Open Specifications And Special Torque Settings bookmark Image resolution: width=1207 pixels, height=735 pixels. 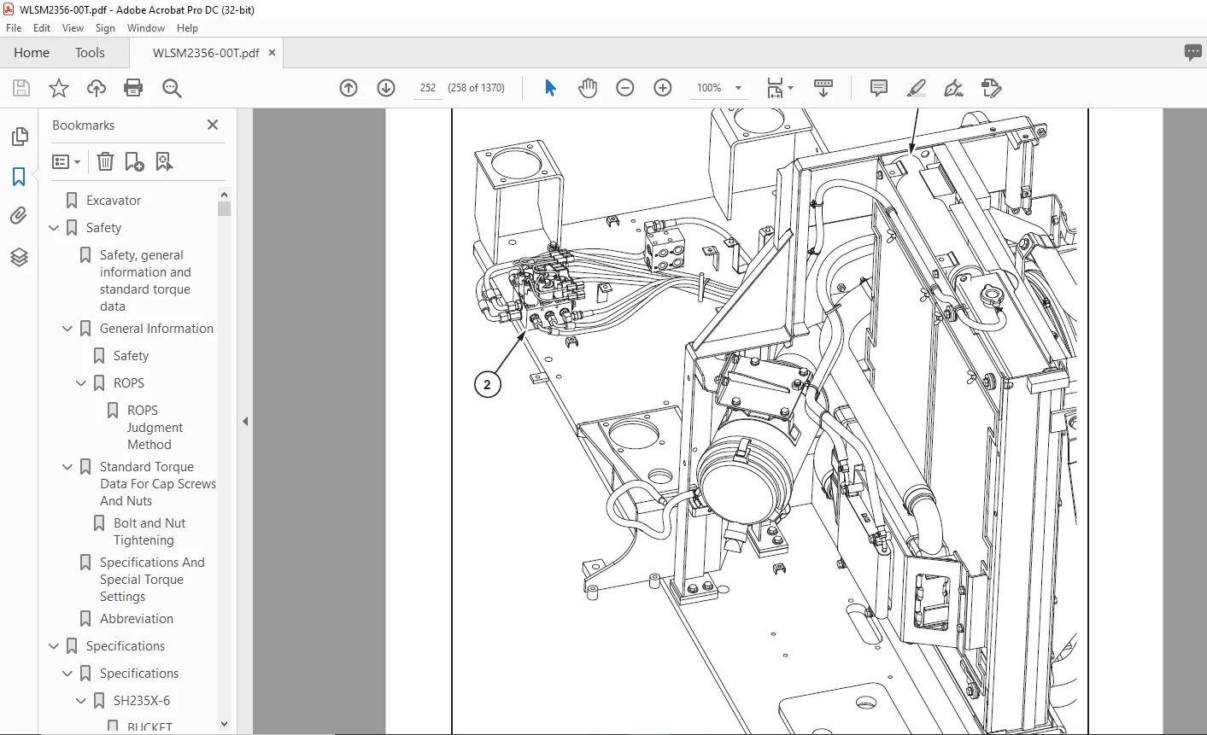tap(152, 580)
